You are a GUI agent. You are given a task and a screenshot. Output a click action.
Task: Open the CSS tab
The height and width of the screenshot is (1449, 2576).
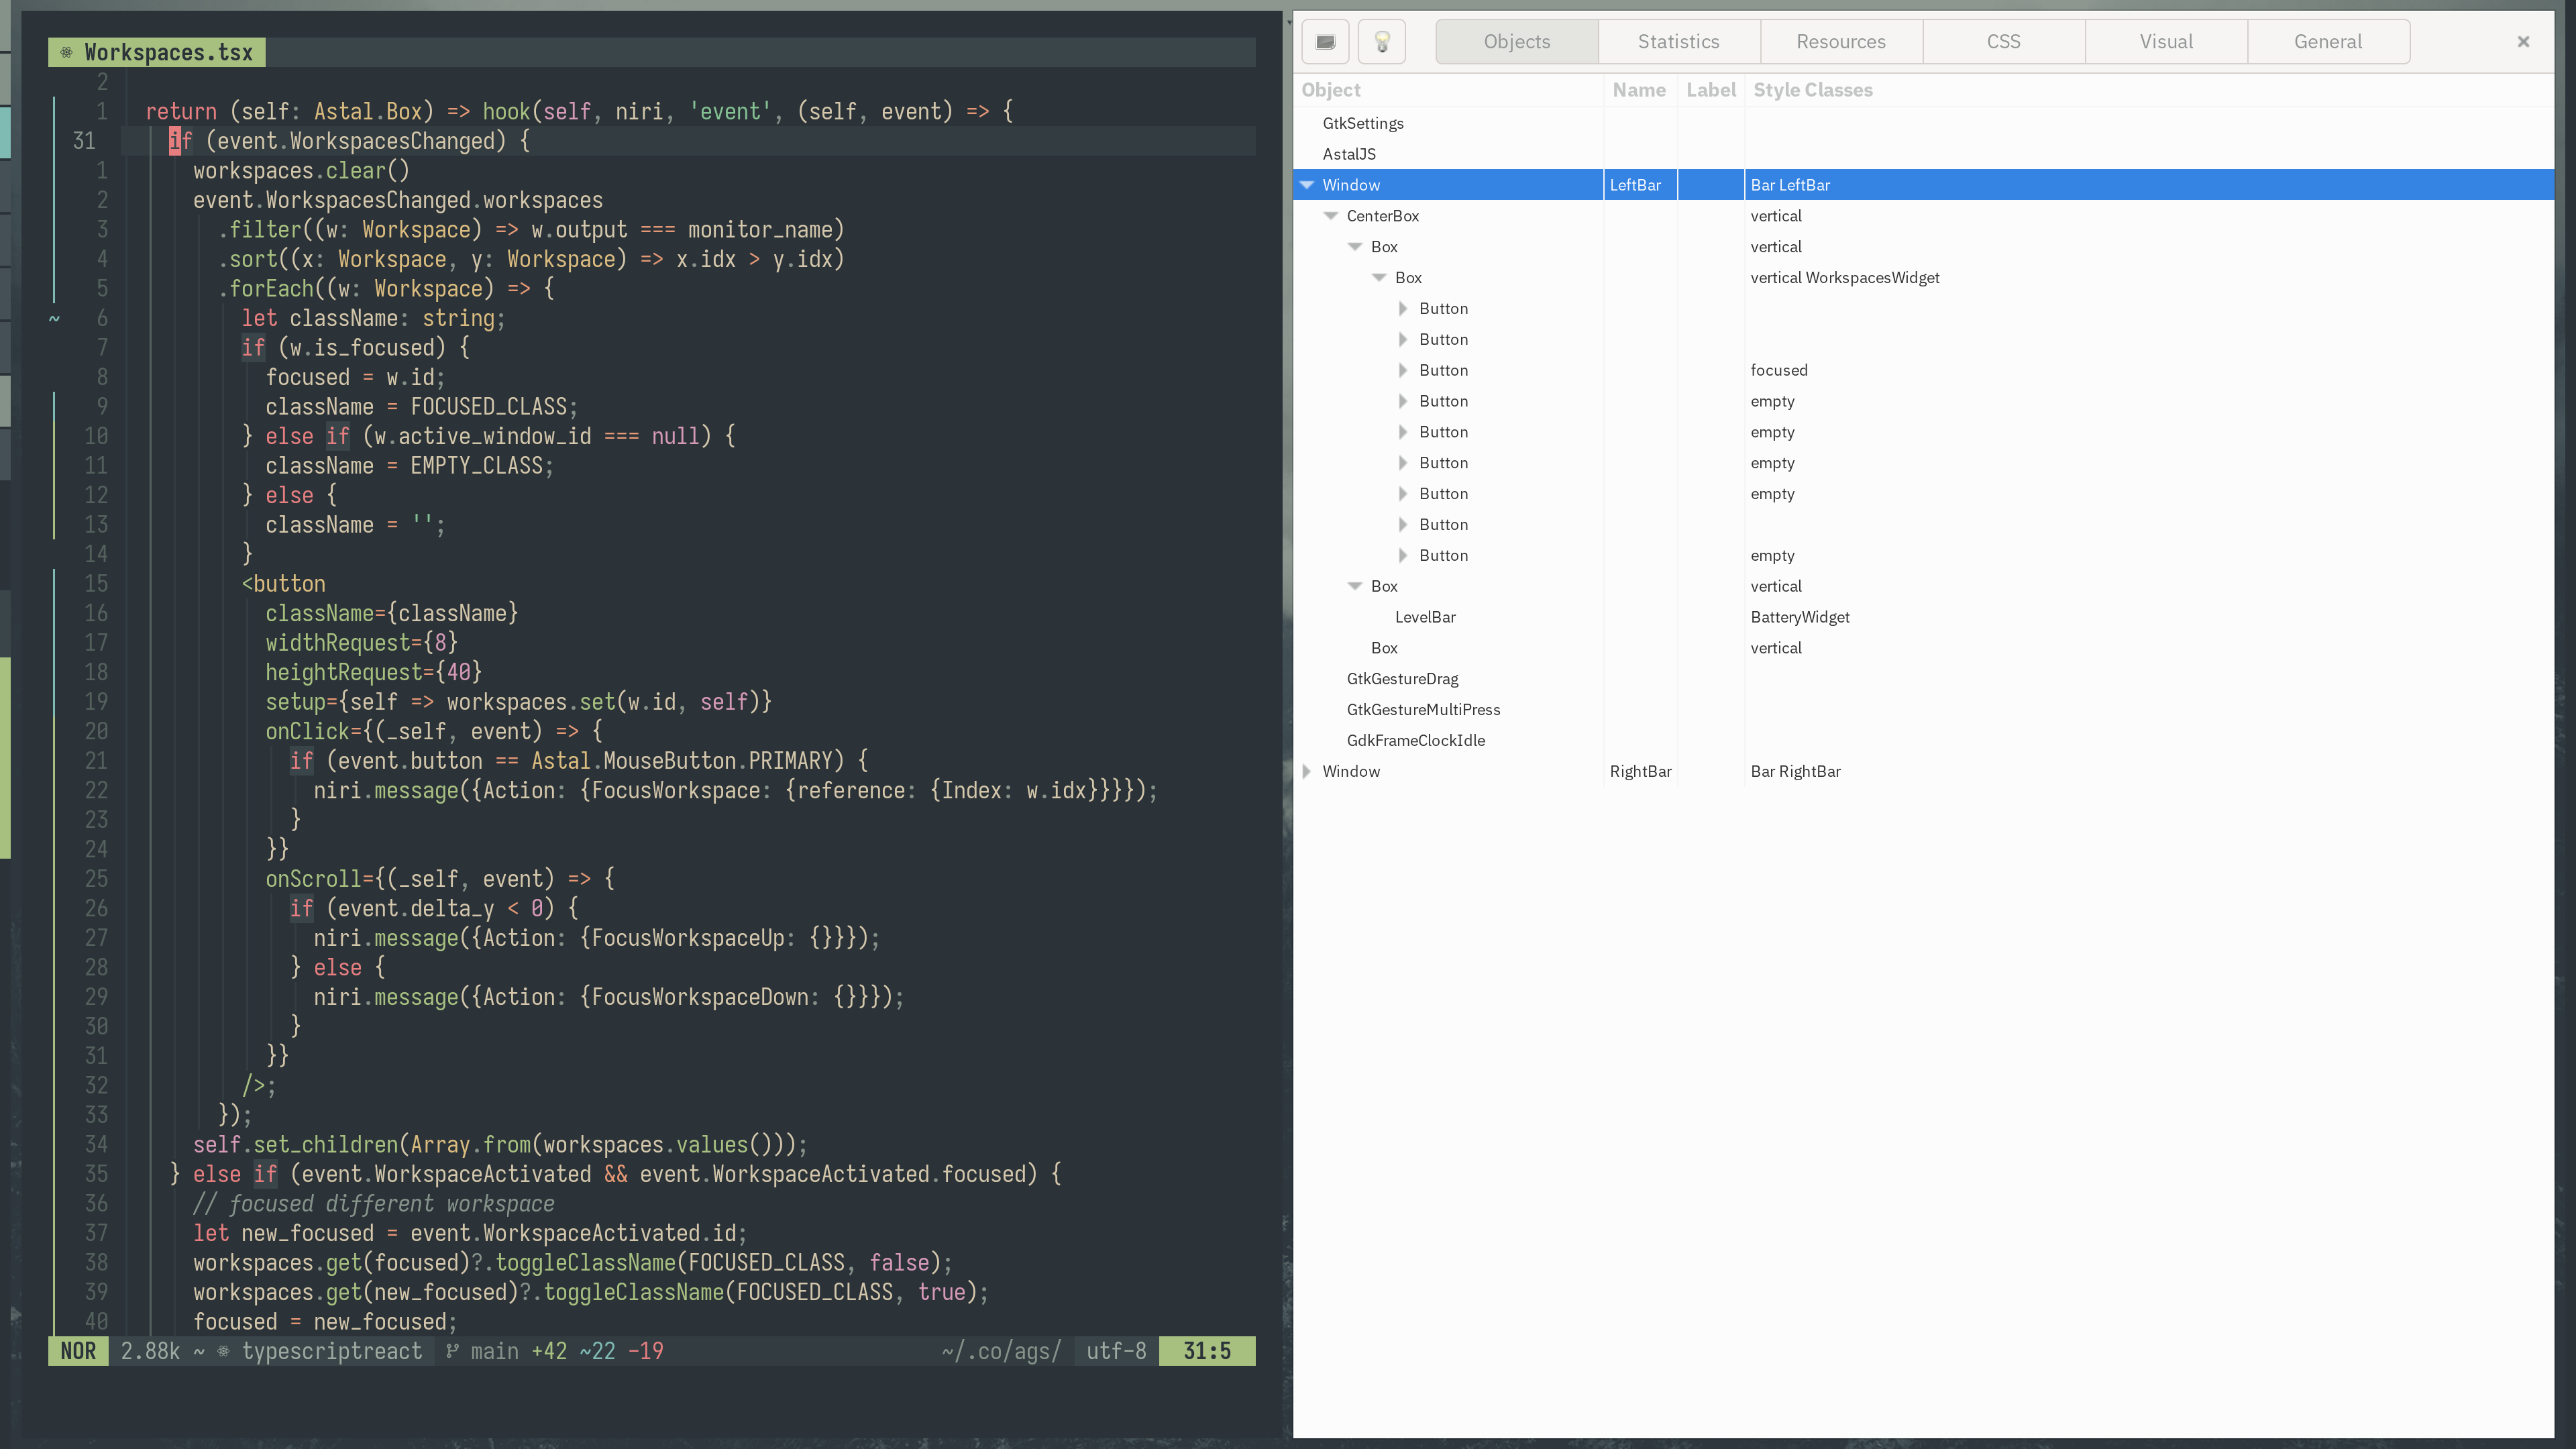click(2004, 41)
